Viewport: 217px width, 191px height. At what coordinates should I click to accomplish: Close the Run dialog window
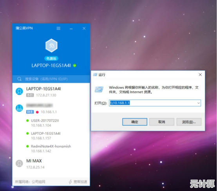[x=200, y=75]
